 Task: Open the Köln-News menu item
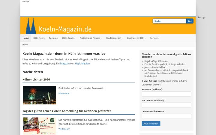point(39,38)
